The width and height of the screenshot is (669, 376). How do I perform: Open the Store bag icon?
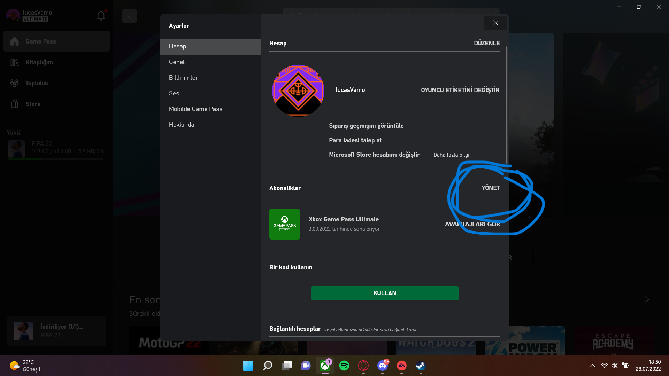click(x=15, y=104)
